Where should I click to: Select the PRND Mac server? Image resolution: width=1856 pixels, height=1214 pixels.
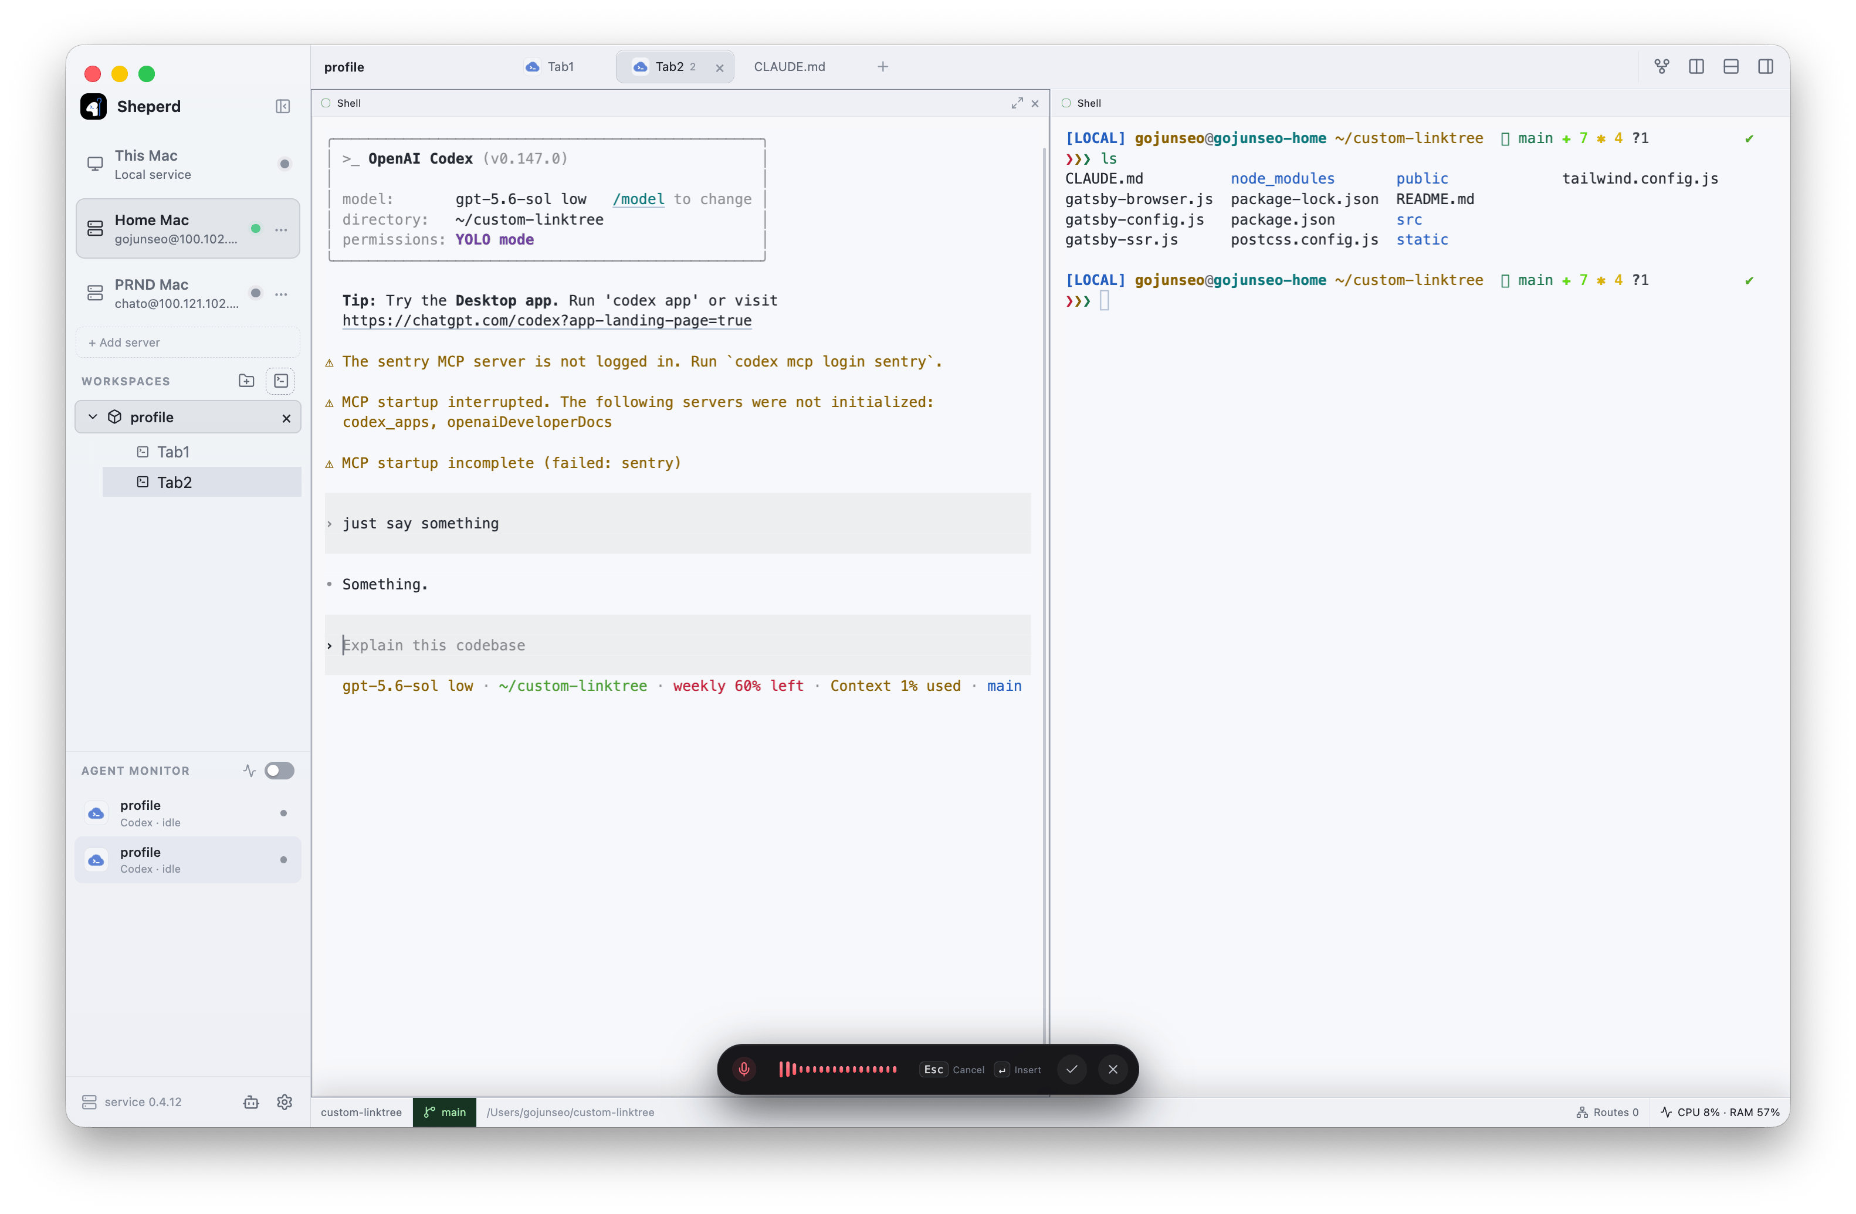click(x=188, y=294)
